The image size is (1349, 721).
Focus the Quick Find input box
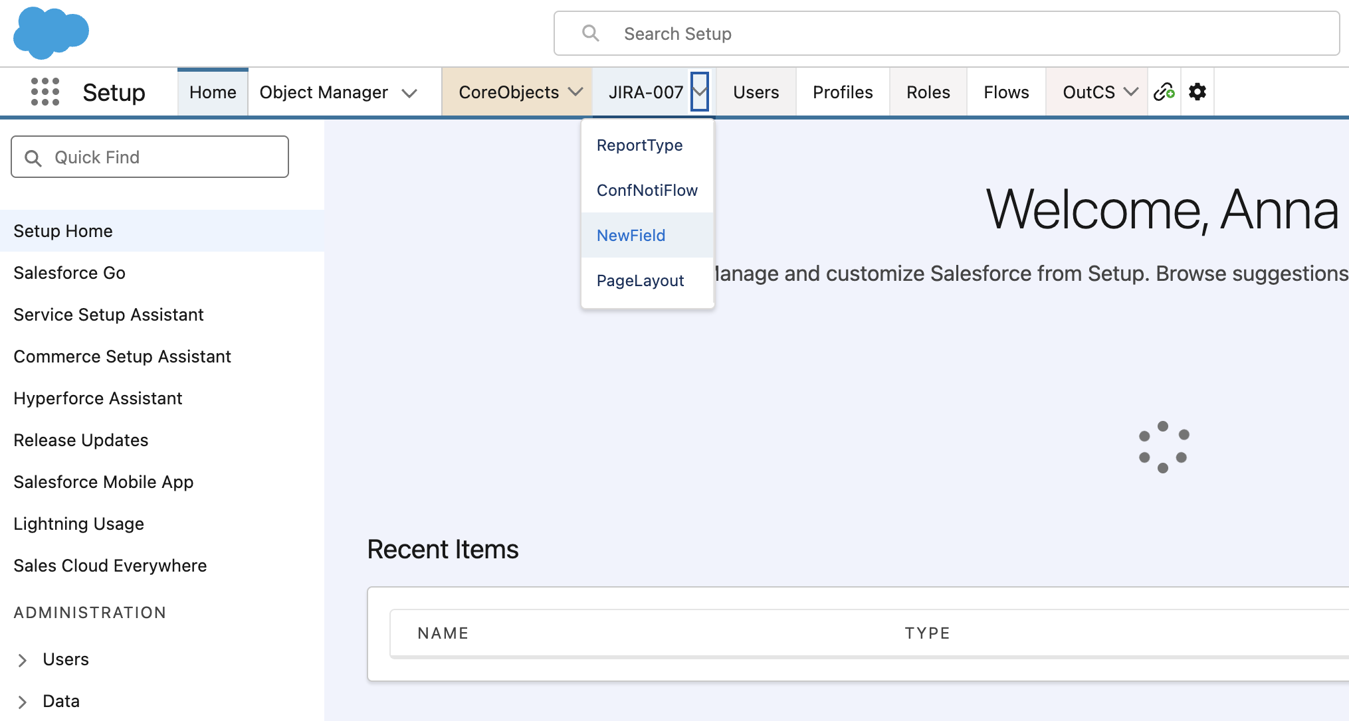(150, 157)
